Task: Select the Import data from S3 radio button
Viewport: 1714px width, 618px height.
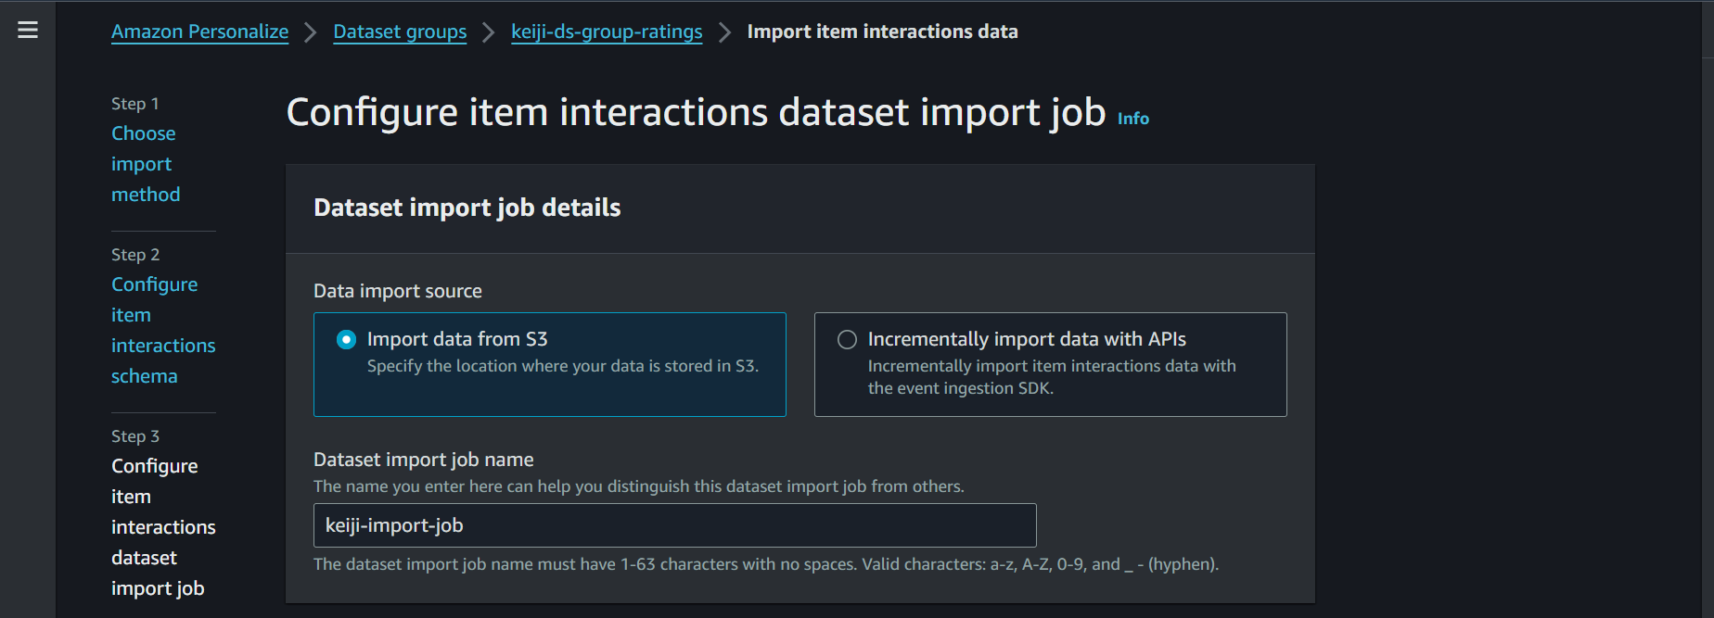Action: tap(346, 340)
